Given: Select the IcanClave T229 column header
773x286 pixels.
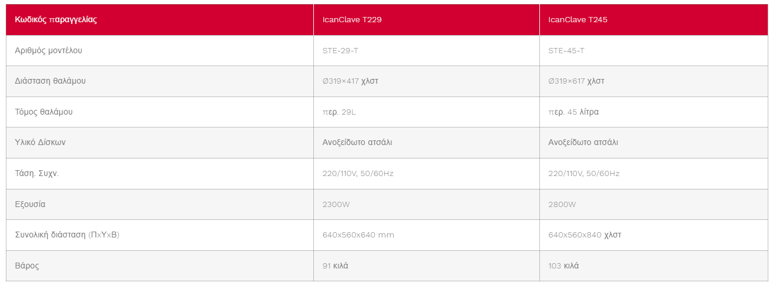Looking at the screenshot, I should (426, 20).
